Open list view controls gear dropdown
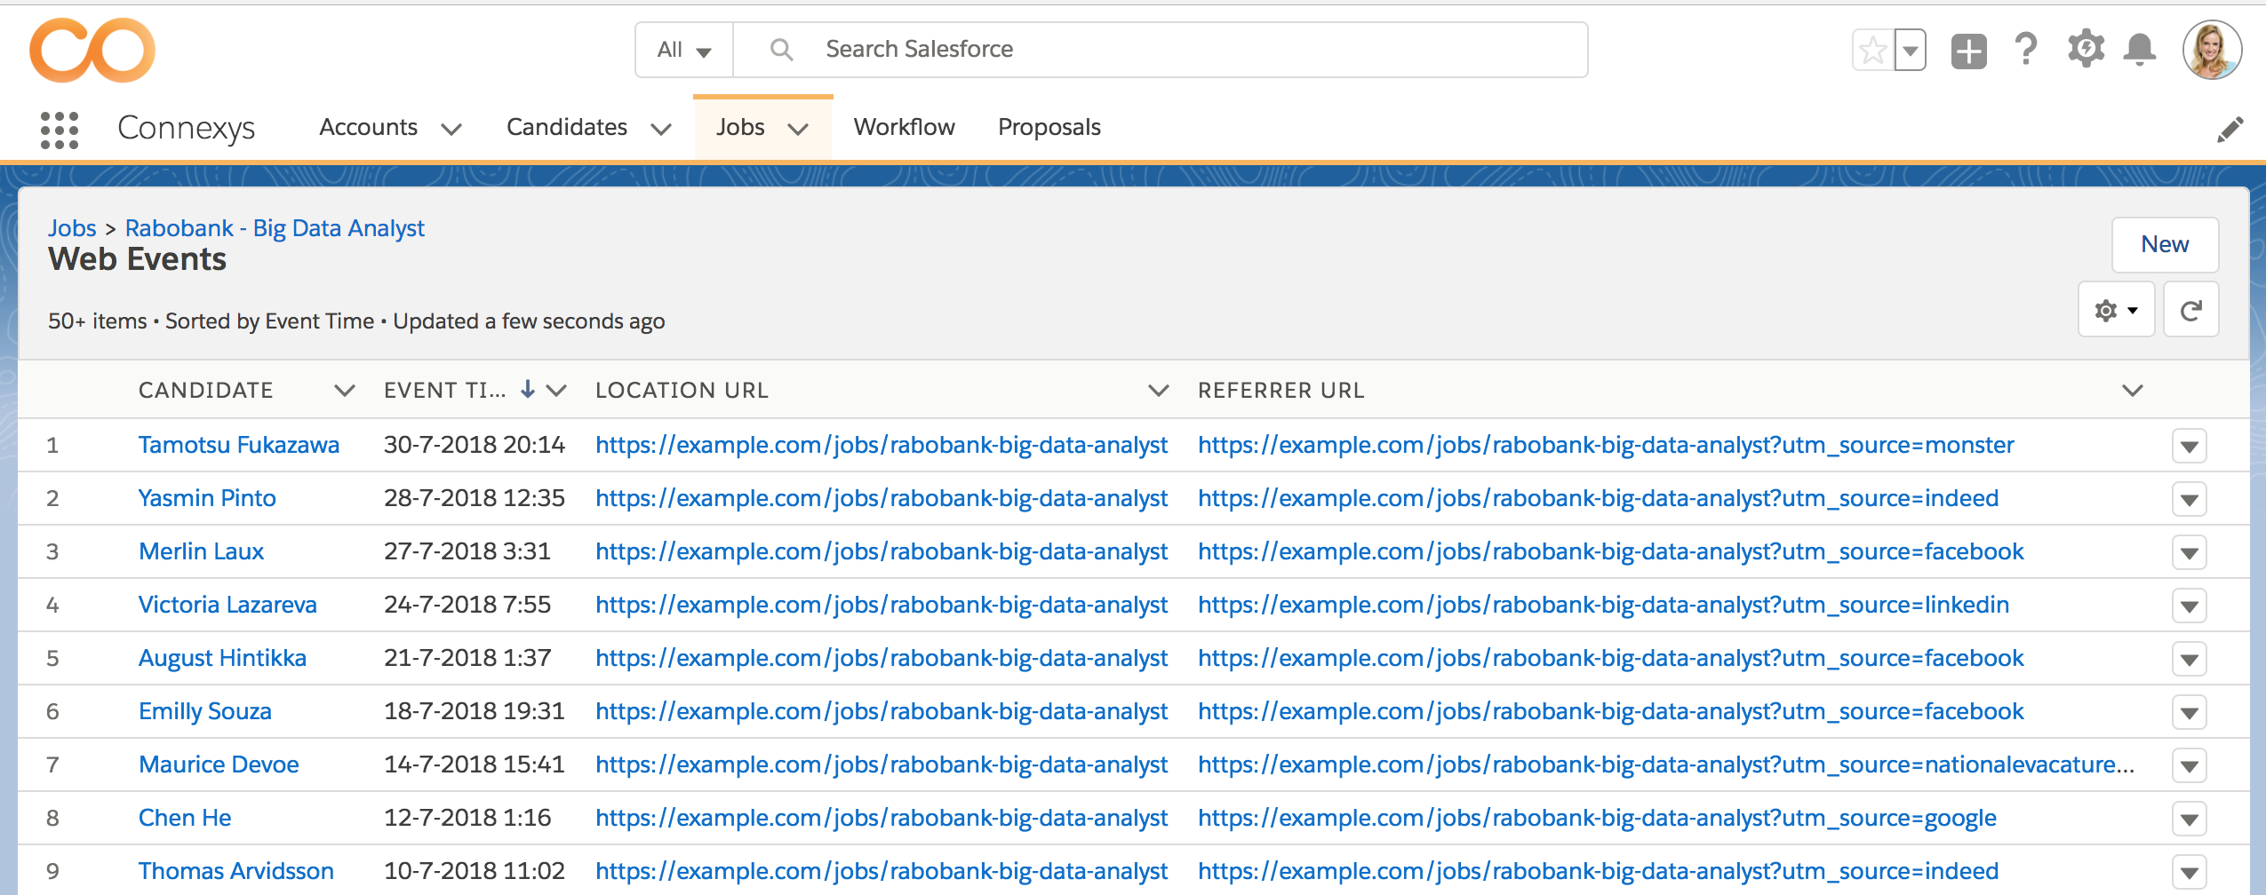 [2116, 310]
